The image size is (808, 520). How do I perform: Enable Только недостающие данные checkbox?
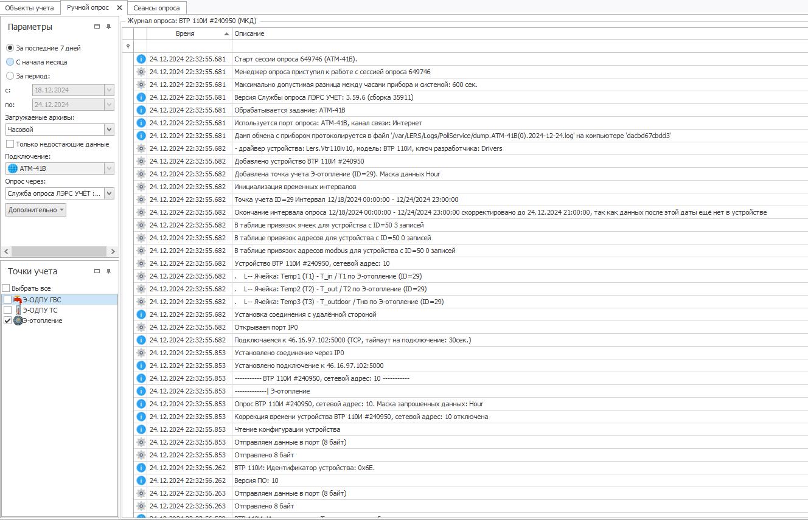tap(10, 144)
